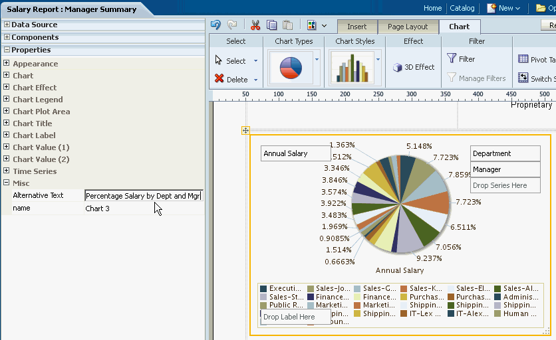Click the select-all toolbar icon
The image size is (556, 340).
(312, 25)
